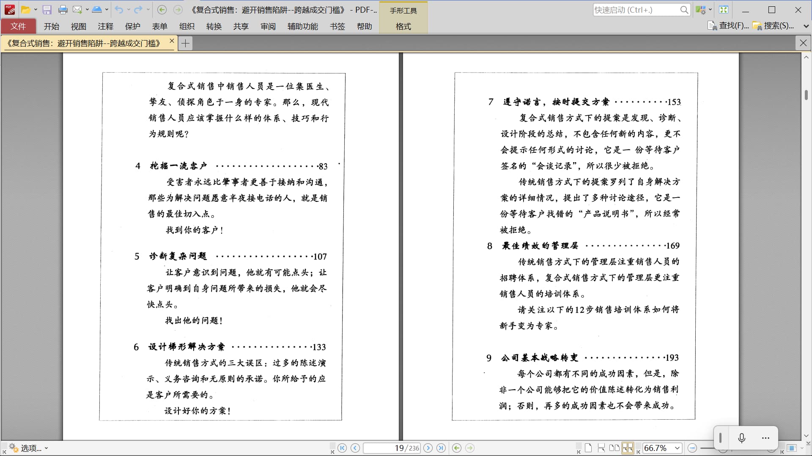Print the document with the printer icon
Viewport: 812px width, 456px height.
click(x=63, y=10)
